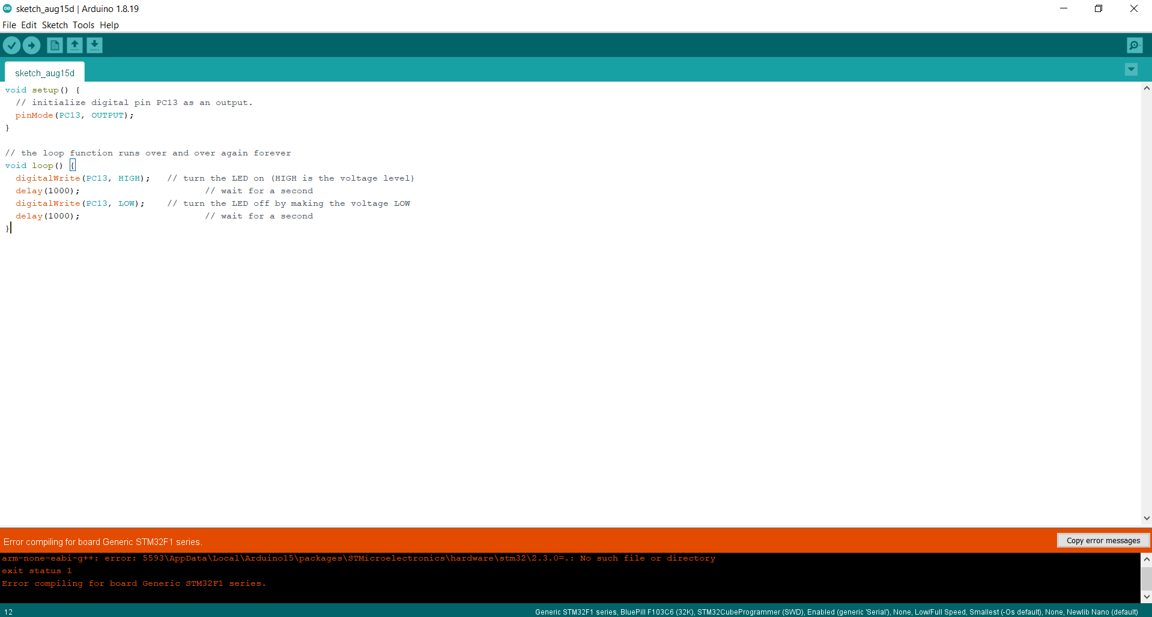The image size is (1152, 617).
Task: Click the Verify (checkmark) button
Action: [11, 45]
